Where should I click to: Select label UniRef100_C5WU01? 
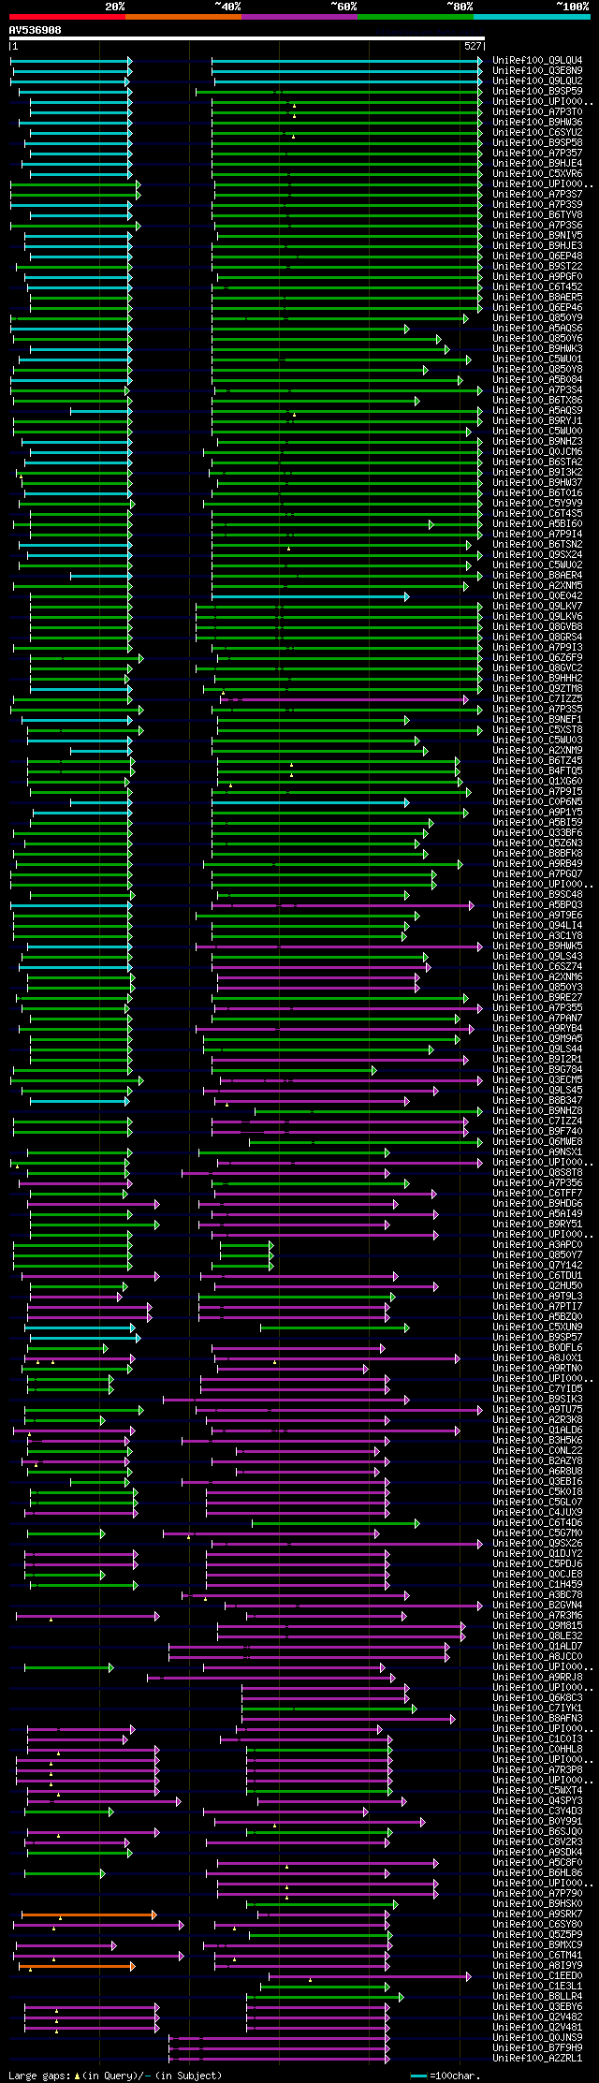tap(537, 359)
